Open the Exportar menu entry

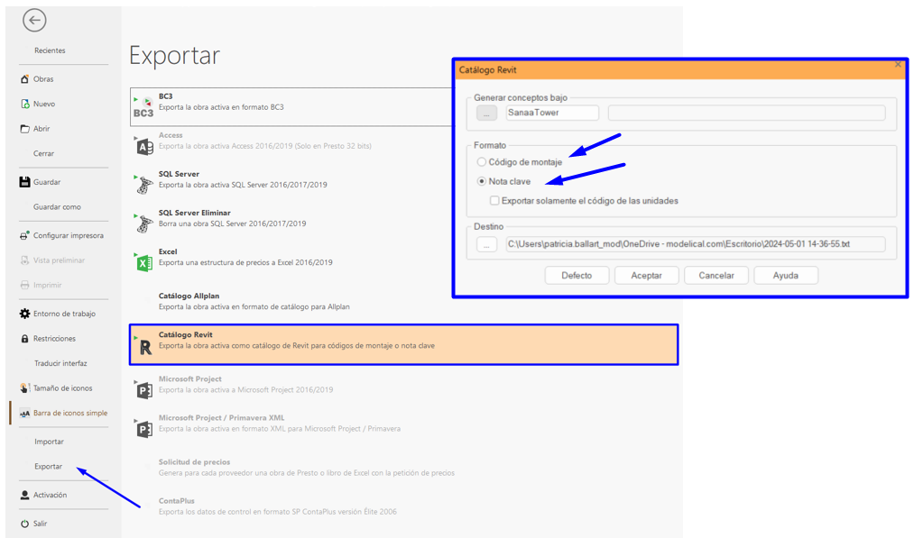(x=49, y=467)
